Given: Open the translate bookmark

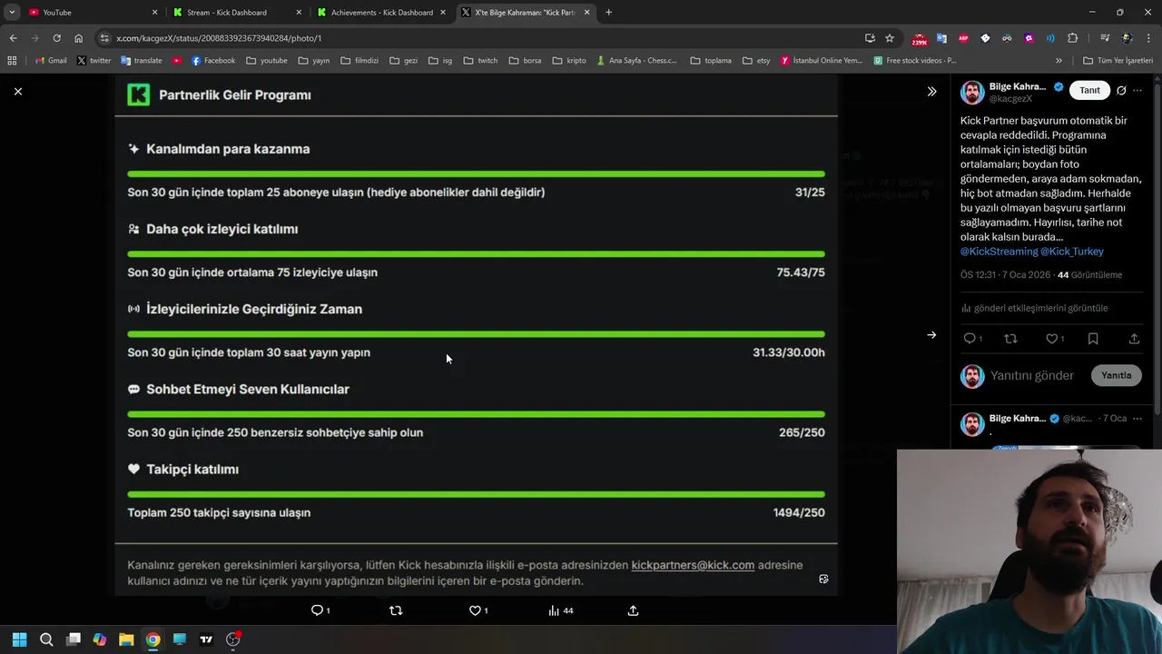Looking at the screenshot, I should 141,61.
